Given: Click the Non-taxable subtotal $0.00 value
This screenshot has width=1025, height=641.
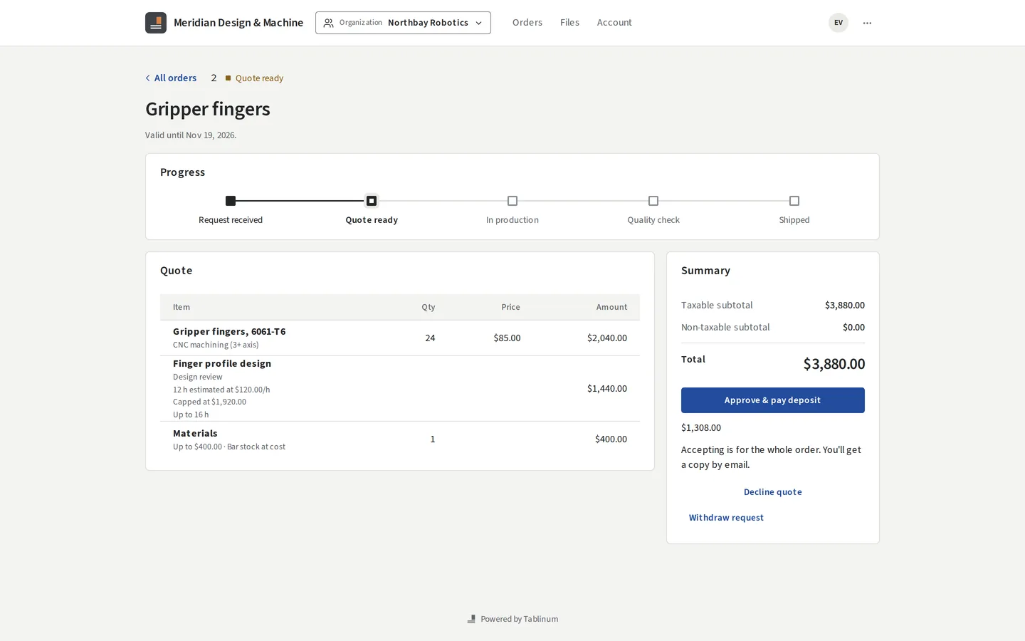Looking at the screenshot, I should point(853,328).
